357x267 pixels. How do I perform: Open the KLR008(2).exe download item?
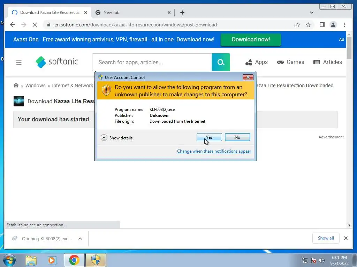coord(43,238)
